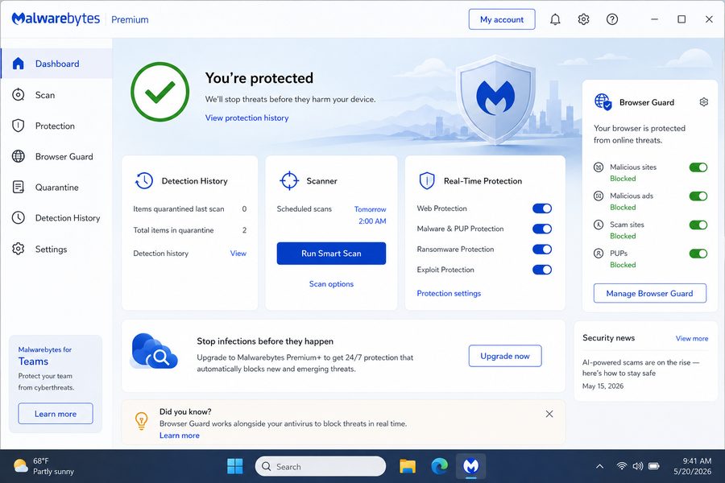
Task: Click View more in Security news
Action: point(692,338)
